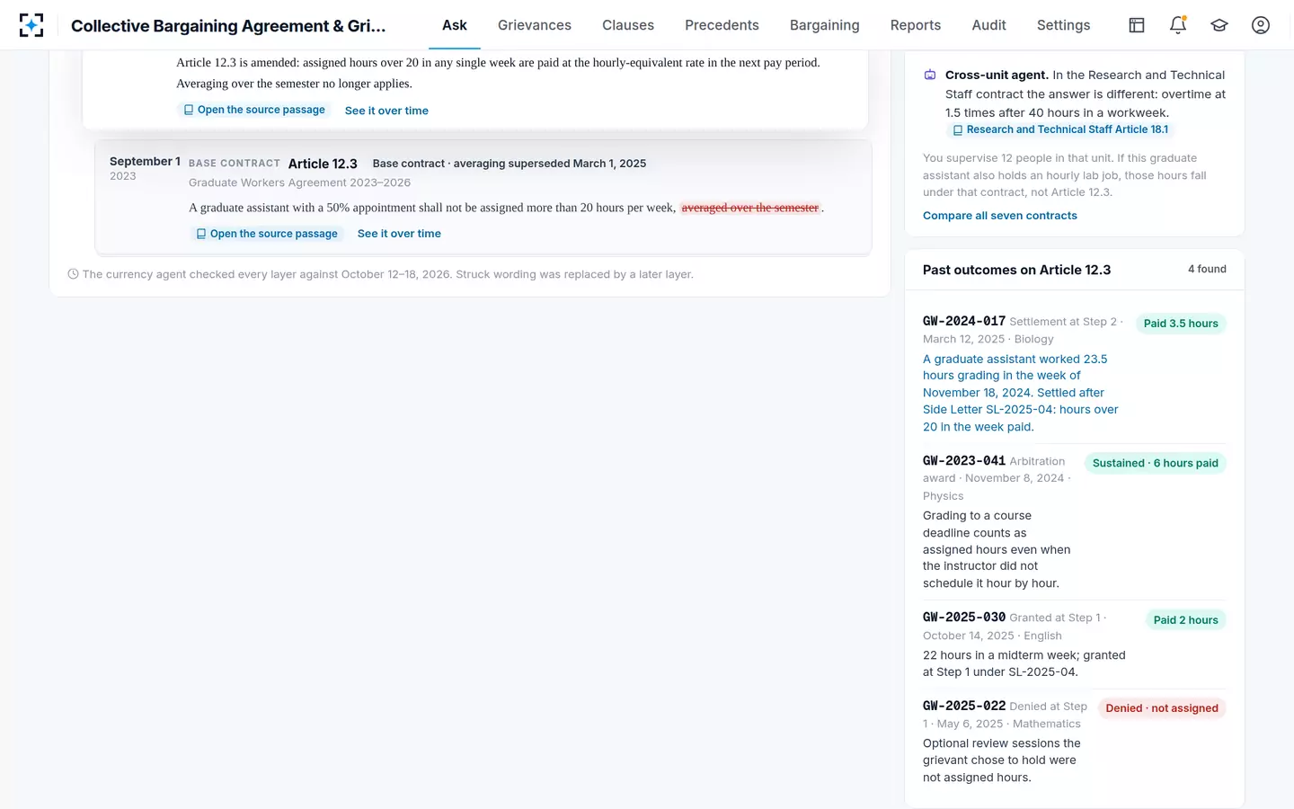
Task: Click 22 hours in a midterm week summary
Action: click(1024, 663)
